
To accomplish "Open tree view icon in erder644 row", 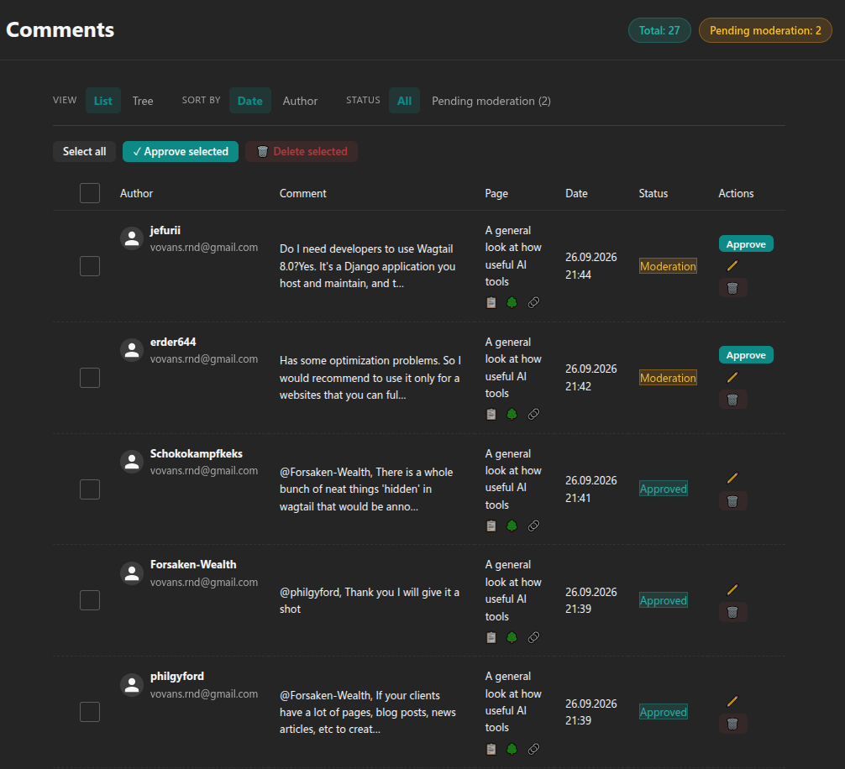I will pos(512,414).
